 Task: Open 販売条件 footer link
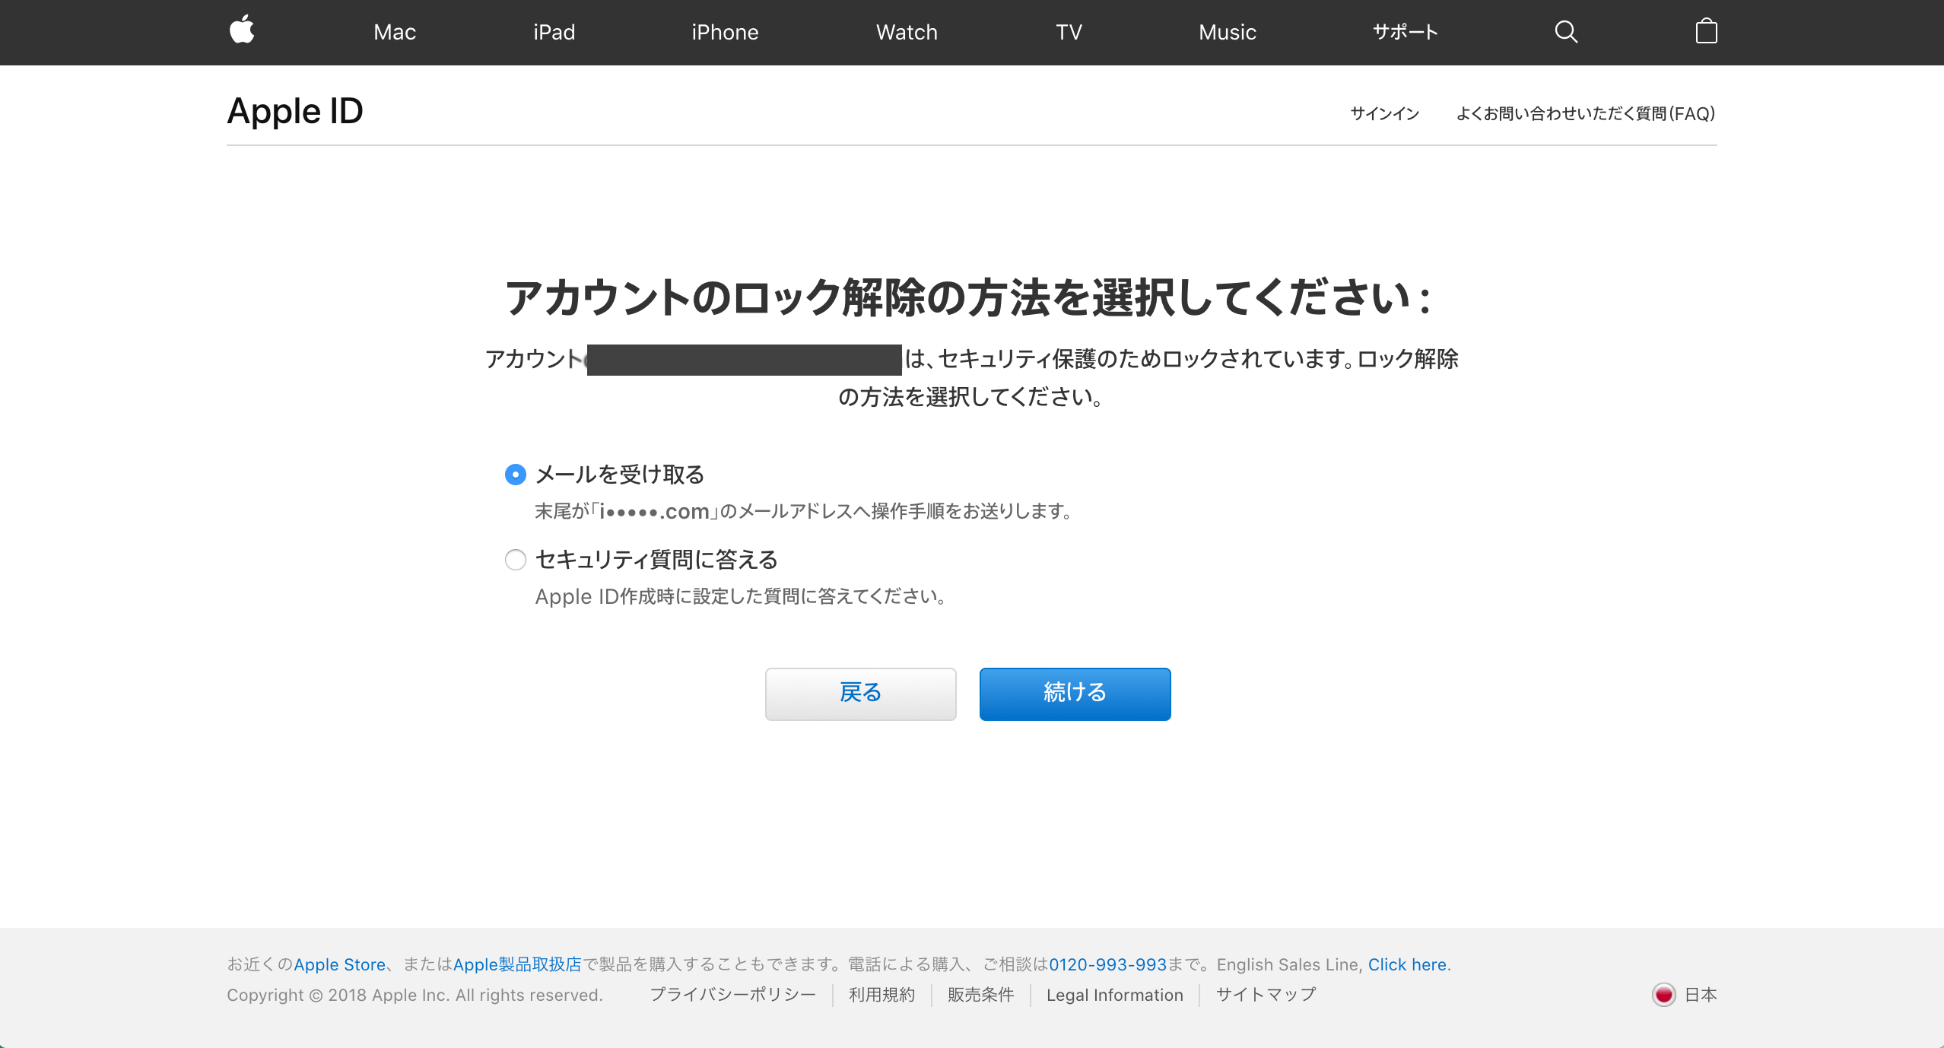980,995
